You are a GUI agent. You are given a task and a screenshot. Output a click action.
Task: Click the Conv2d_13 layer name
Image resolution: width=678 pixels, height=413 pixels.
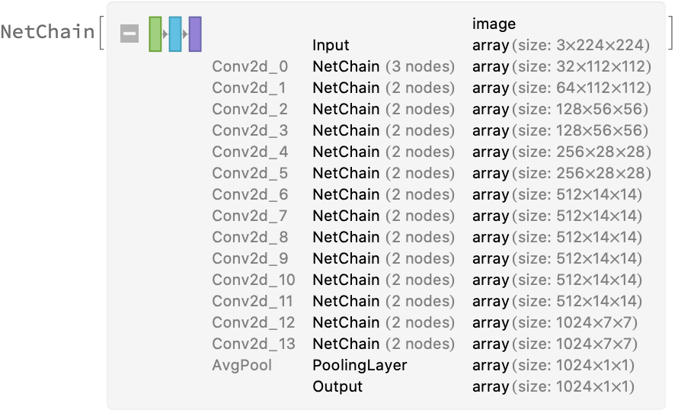tap(254, 344)
